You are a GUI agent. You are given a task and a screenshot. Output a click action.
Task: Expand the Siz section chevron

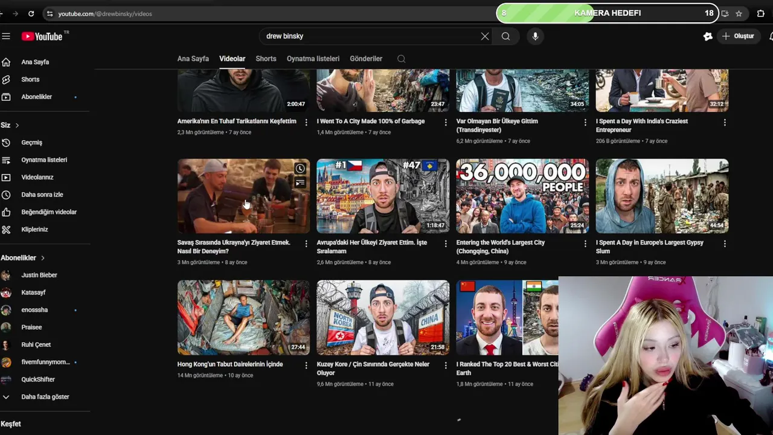point(17,125)
